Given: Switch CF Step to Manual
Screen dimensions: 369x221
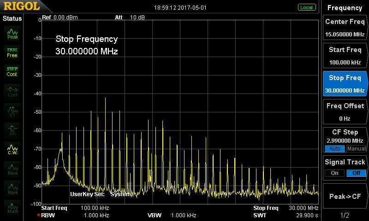Looking at the screenshot, I should coord(356,149).
